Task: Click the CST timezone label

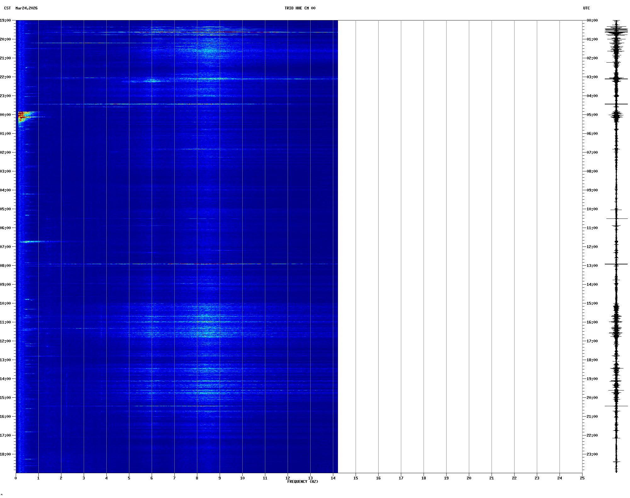Action: click(7, 8)
